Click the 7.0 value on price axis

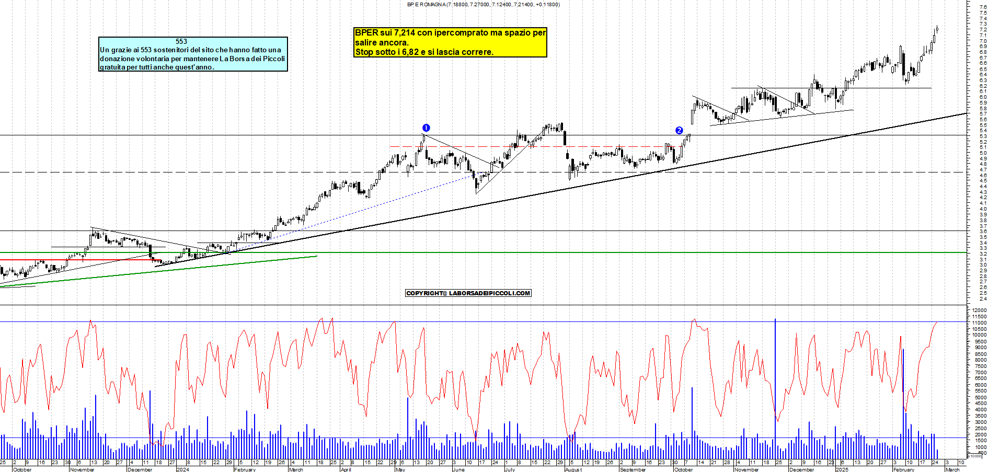click(x=983, y=41)
